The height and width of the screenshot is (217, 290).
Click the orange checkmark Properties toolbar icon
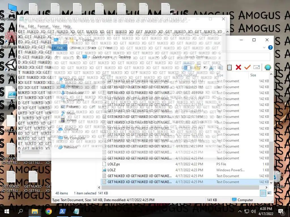pyautogui.click(x=247, y=67)
